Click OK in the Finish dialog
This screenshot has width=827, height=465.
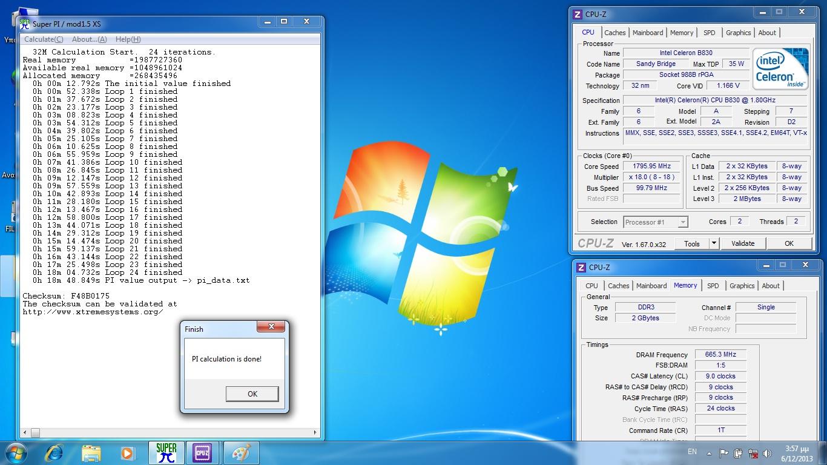pos(252,394)
